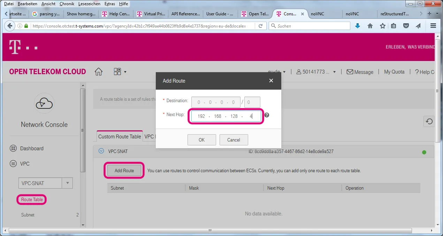
Task: Open the Firefox hamburger menu
Action: [433, 26]
